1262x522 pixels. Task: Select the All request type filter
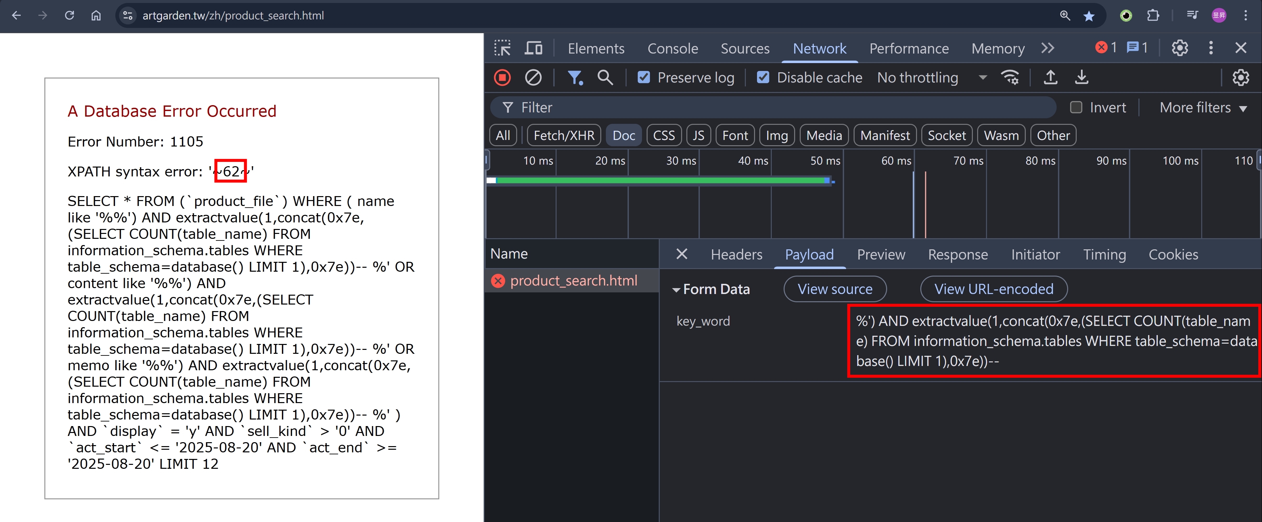pyautogui.click(x=503, y=135)
